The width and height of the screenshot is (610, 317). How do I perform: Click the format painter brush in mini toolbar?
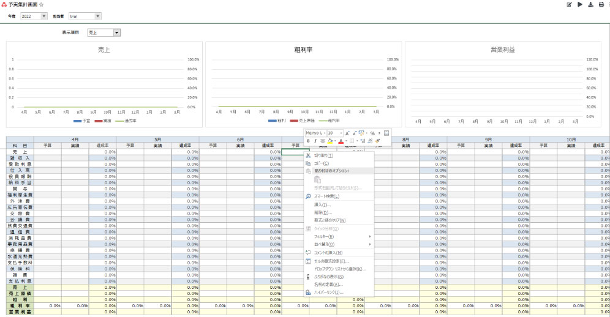point(378,141)
